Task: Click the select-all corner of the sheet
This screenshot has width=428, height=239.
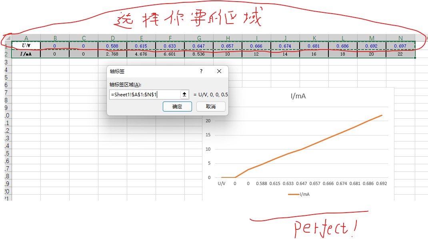Action: [8, 38]
